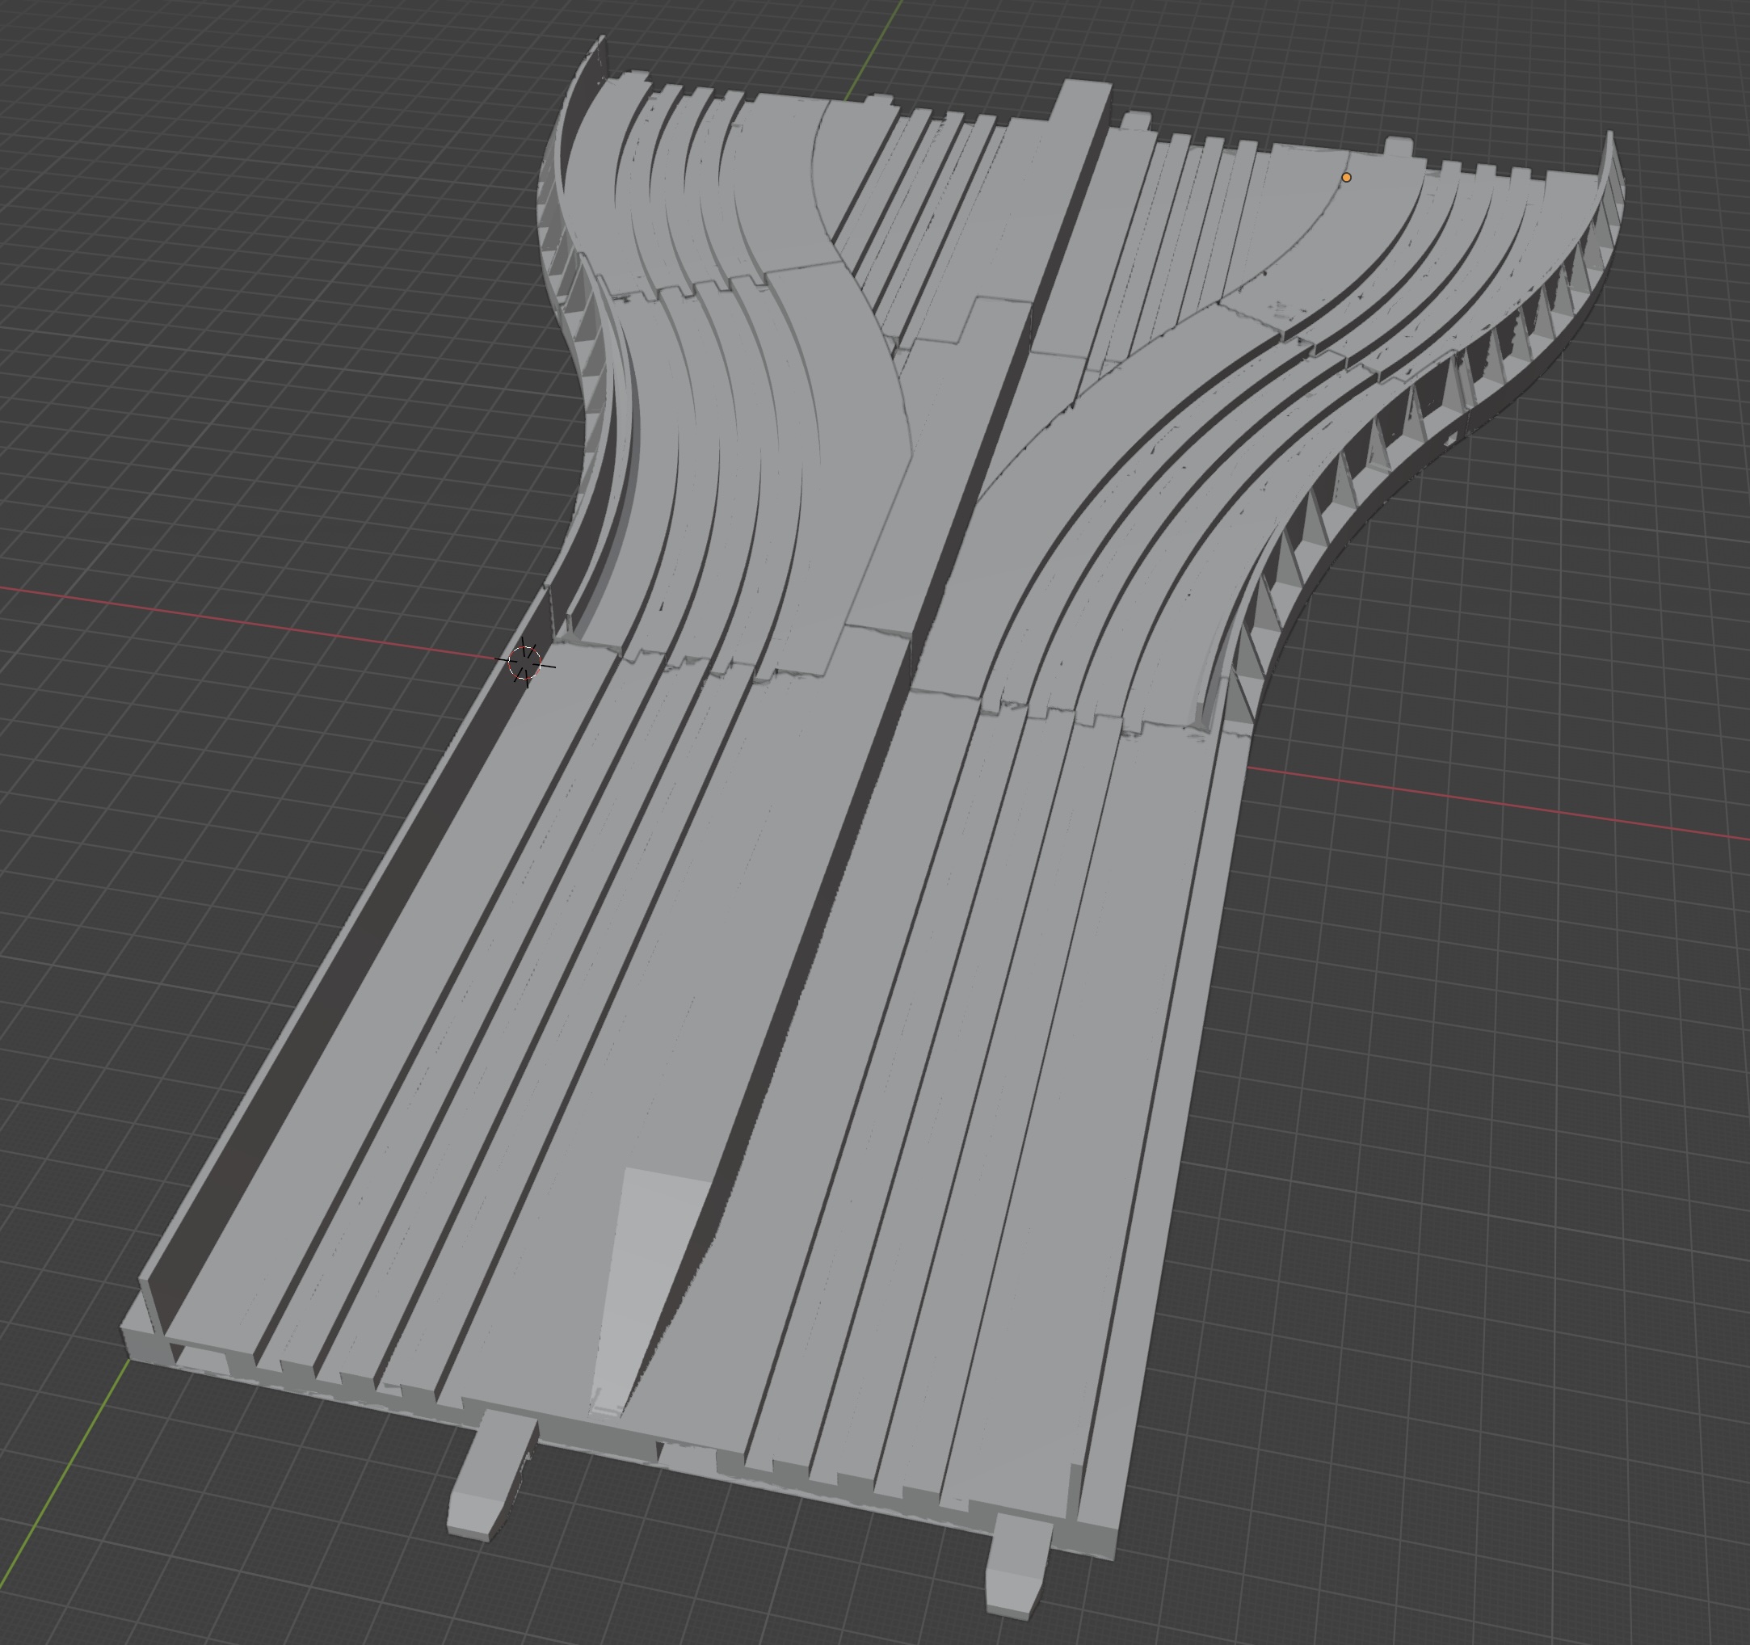1750x1645 pixels.
Task: Click the small raised block near origin dot
Action: [x=1398, y=146]
